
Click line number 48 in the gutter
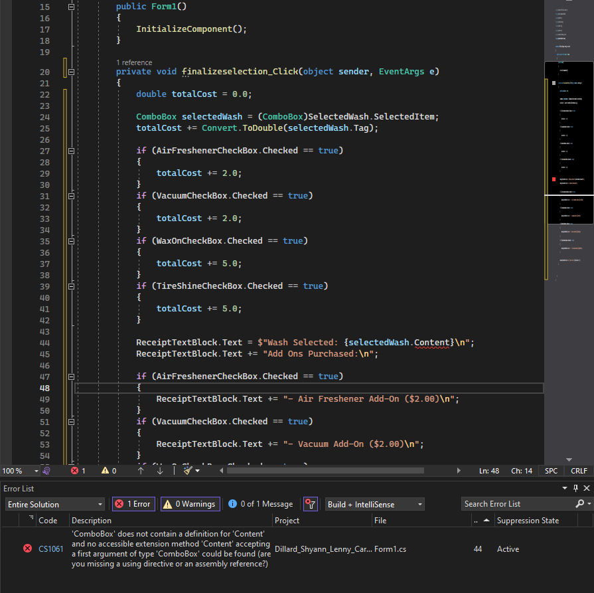point(44,388)
